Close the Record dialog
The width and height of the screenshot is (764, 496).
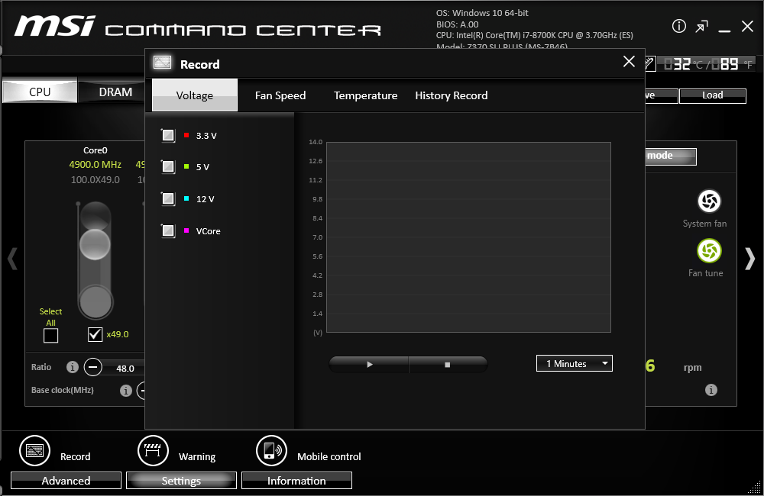coord(629,61)
